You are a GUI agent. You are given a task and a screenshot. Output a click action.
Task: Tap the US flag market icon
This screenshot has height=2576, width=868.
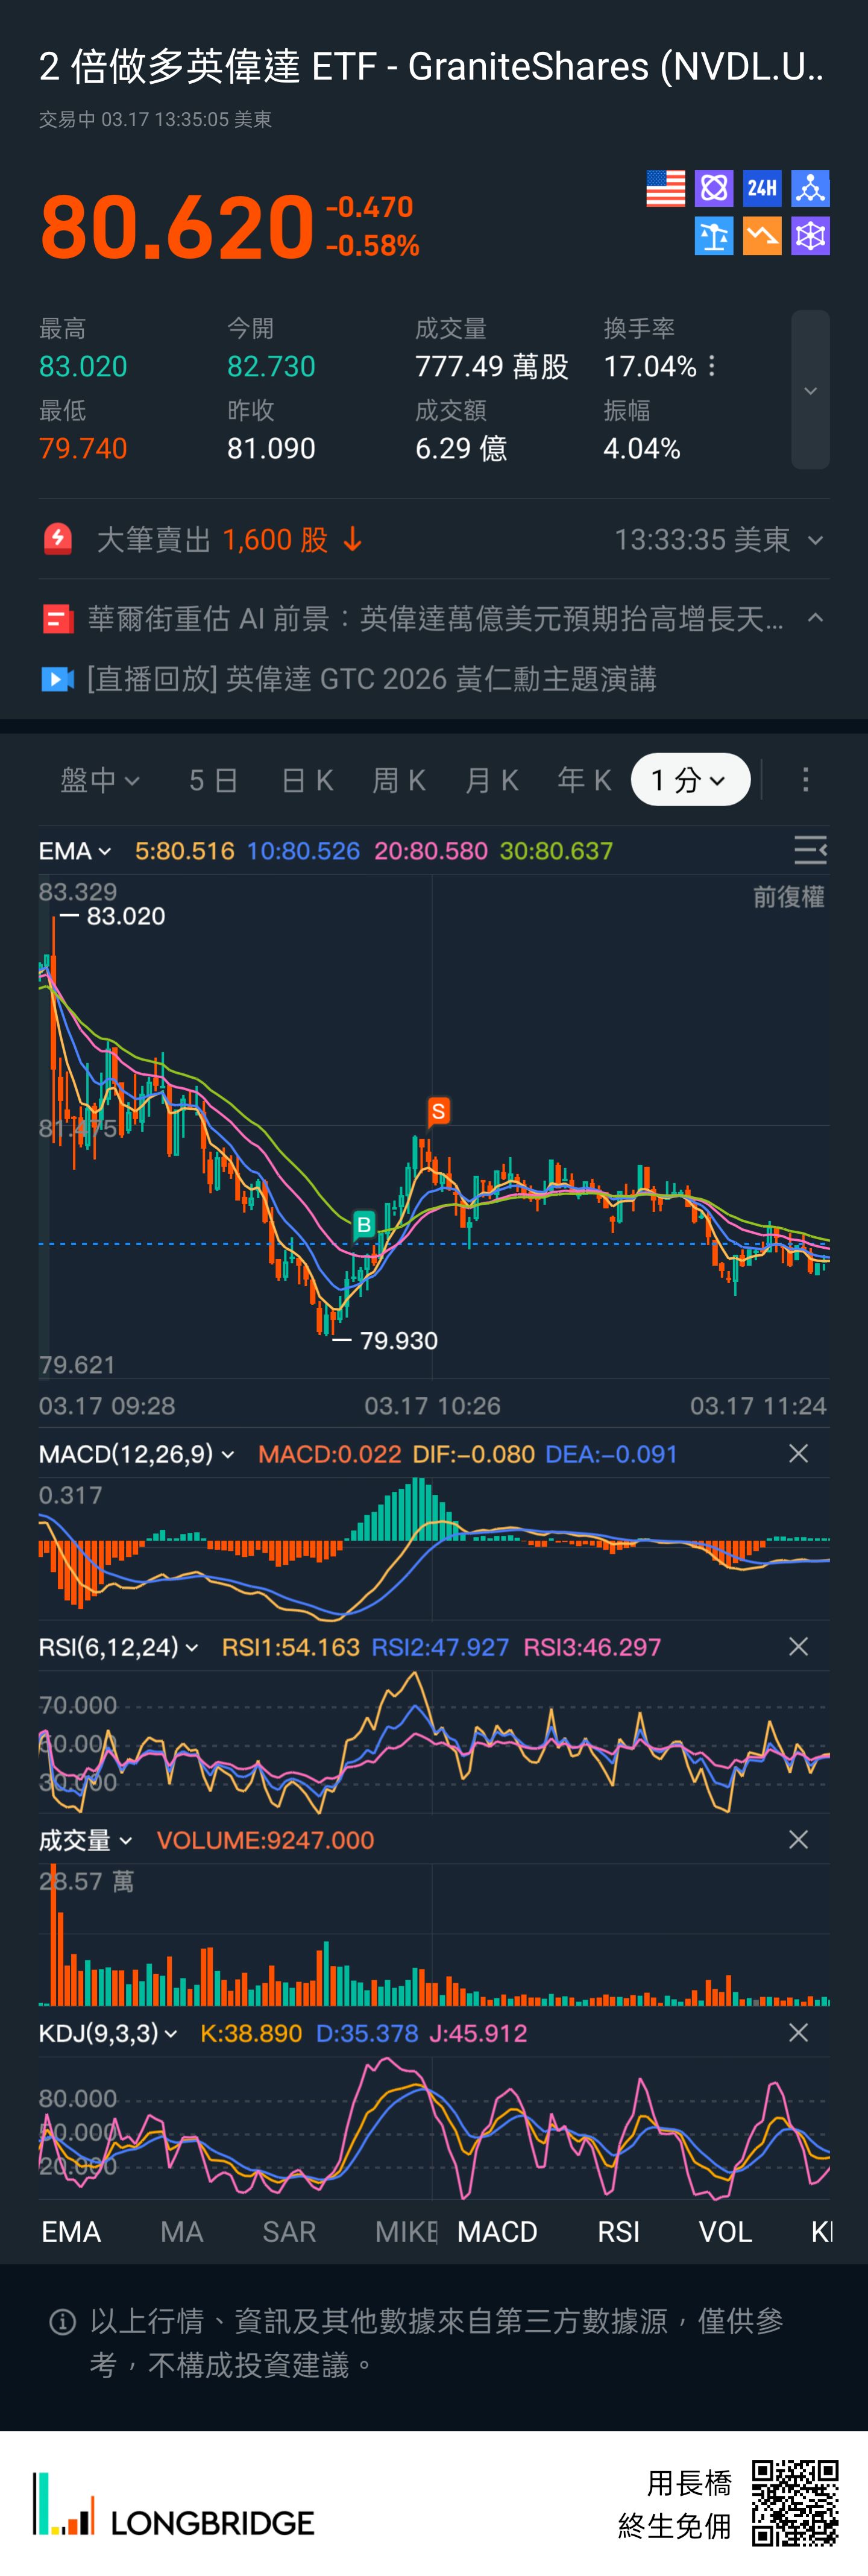pyautogui.click(x=665, y=188)
